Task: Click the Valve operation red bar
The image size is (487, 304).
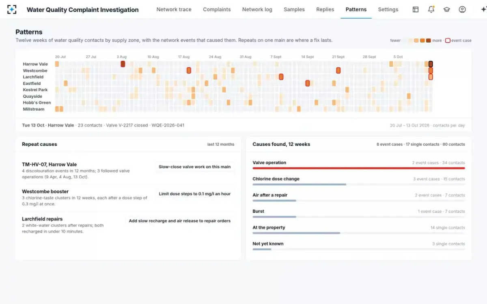Action: (x=359, y=168)
